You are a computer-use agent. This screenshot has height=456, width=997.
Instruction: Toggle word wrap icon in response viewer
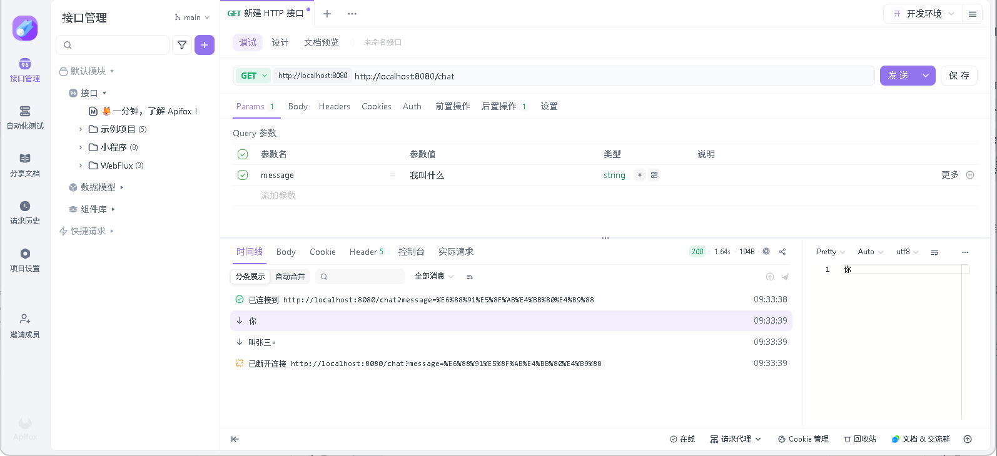(x=934, y=252)
